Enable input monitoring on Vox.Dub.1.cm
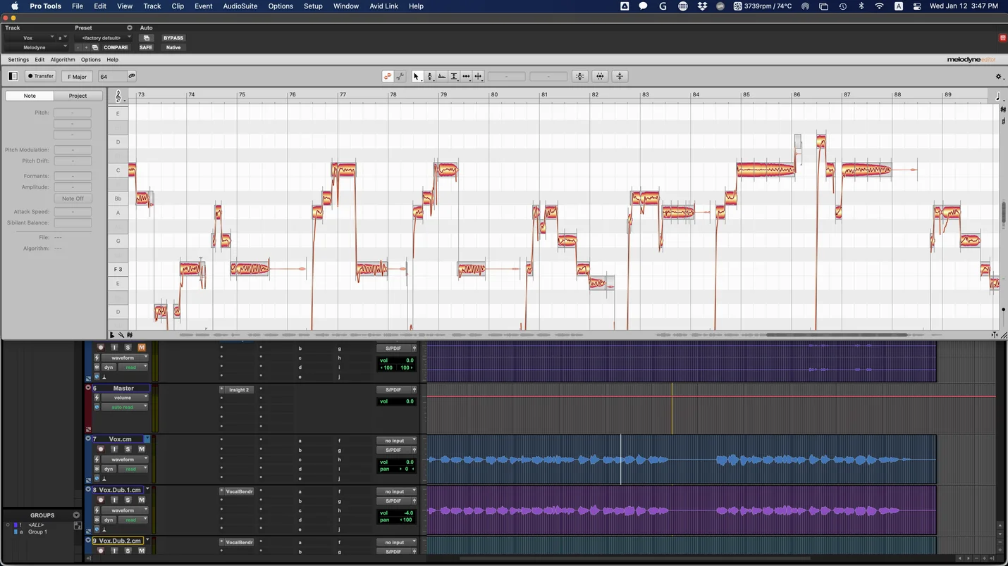Viewport: 1008px width, 566px height. pos(114,500)
